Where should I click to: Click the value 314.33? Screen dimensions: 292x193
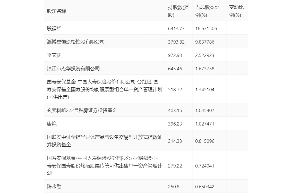click(x=175, y=141)
